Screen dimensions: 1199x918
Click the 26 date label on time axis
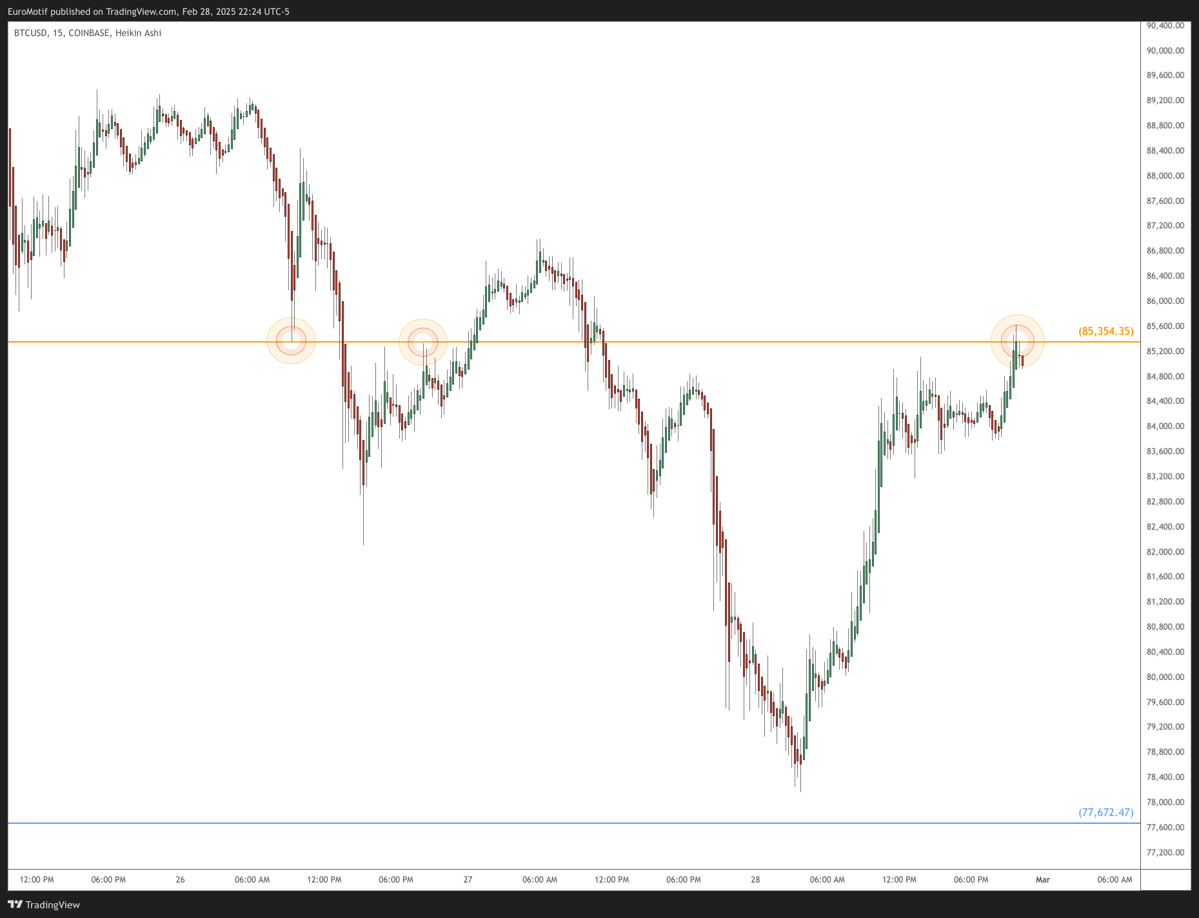(x=180, y=879)
